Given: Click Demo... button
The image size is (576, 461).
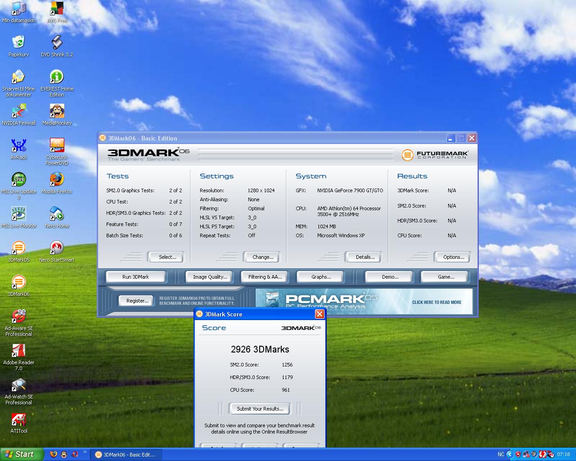Looking at the screenshot, I should 390,277.
